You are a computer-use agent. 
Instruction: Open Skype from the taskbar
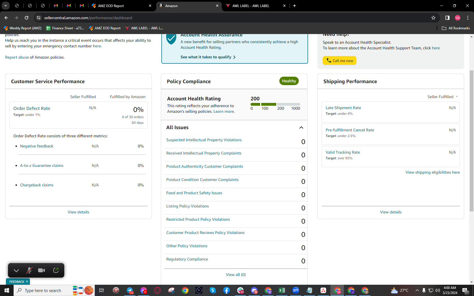[213, 290]
